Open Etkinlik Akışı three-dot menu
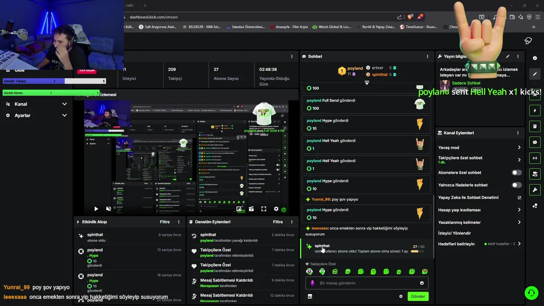Viewport: 544px width, 306px height. point(179,222)
